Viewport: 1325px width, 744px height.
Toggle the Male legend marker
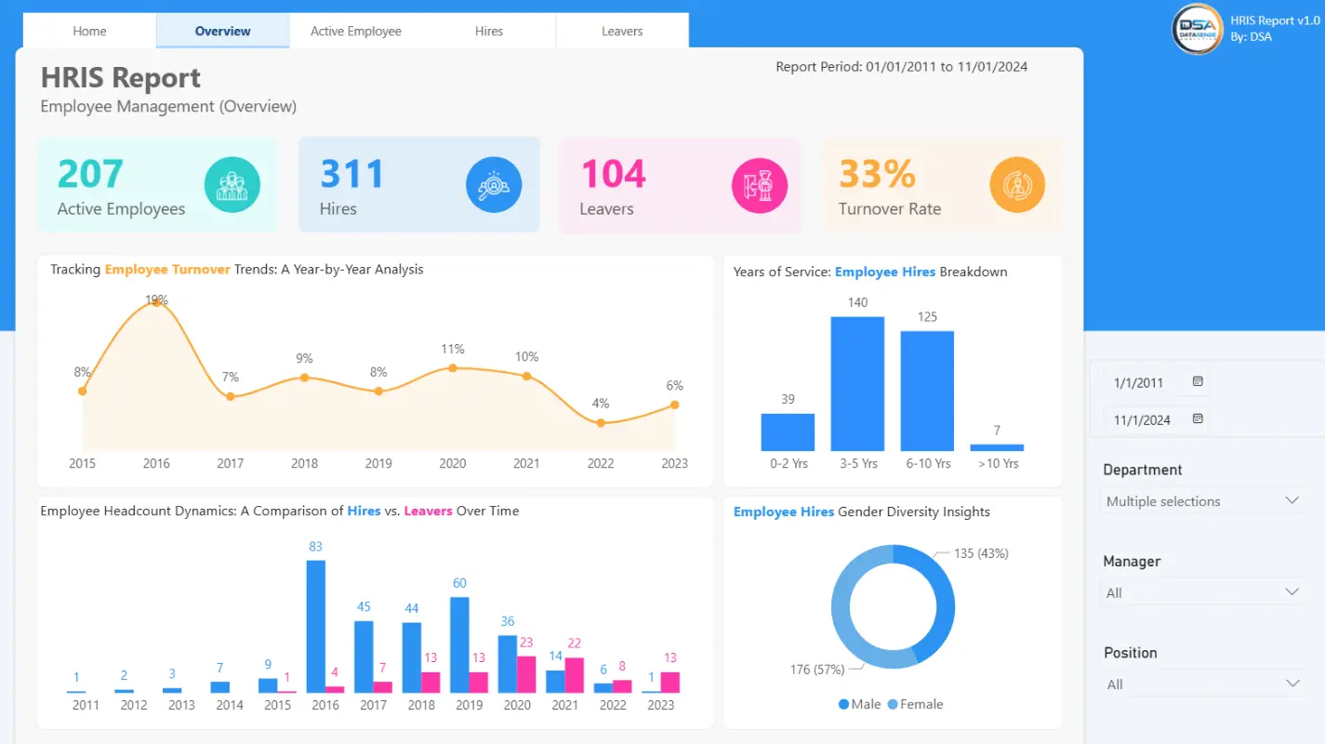[x=844, y=705]
